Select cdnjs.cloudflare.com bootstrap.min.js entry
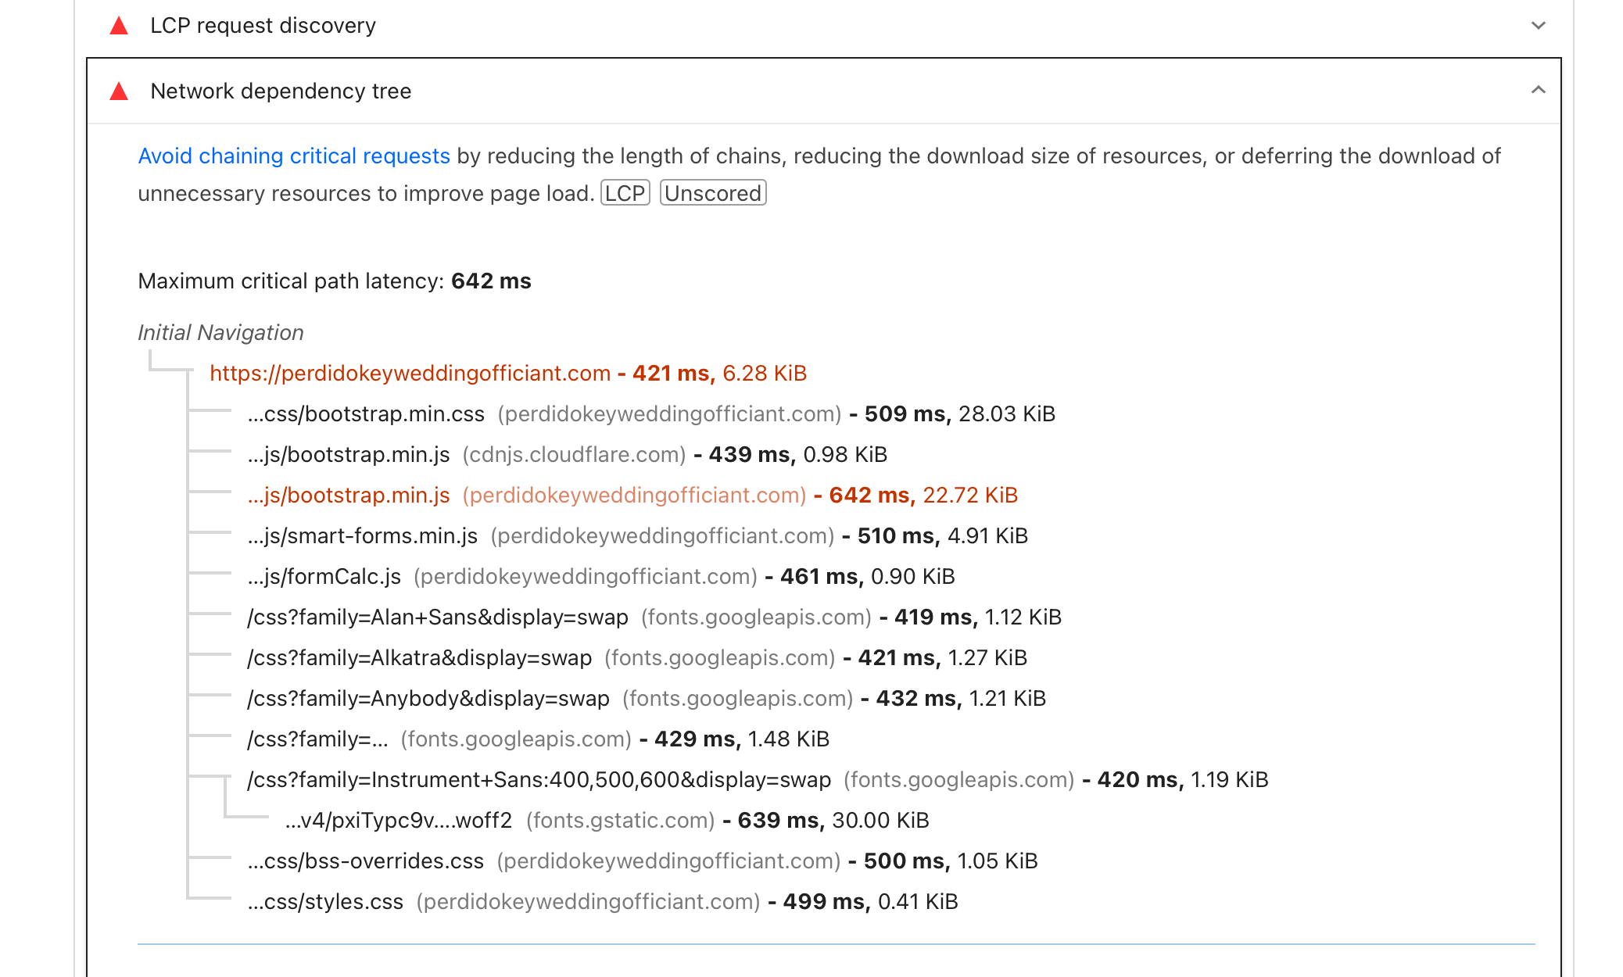1623x977 pixels. (x=349, y=455)
